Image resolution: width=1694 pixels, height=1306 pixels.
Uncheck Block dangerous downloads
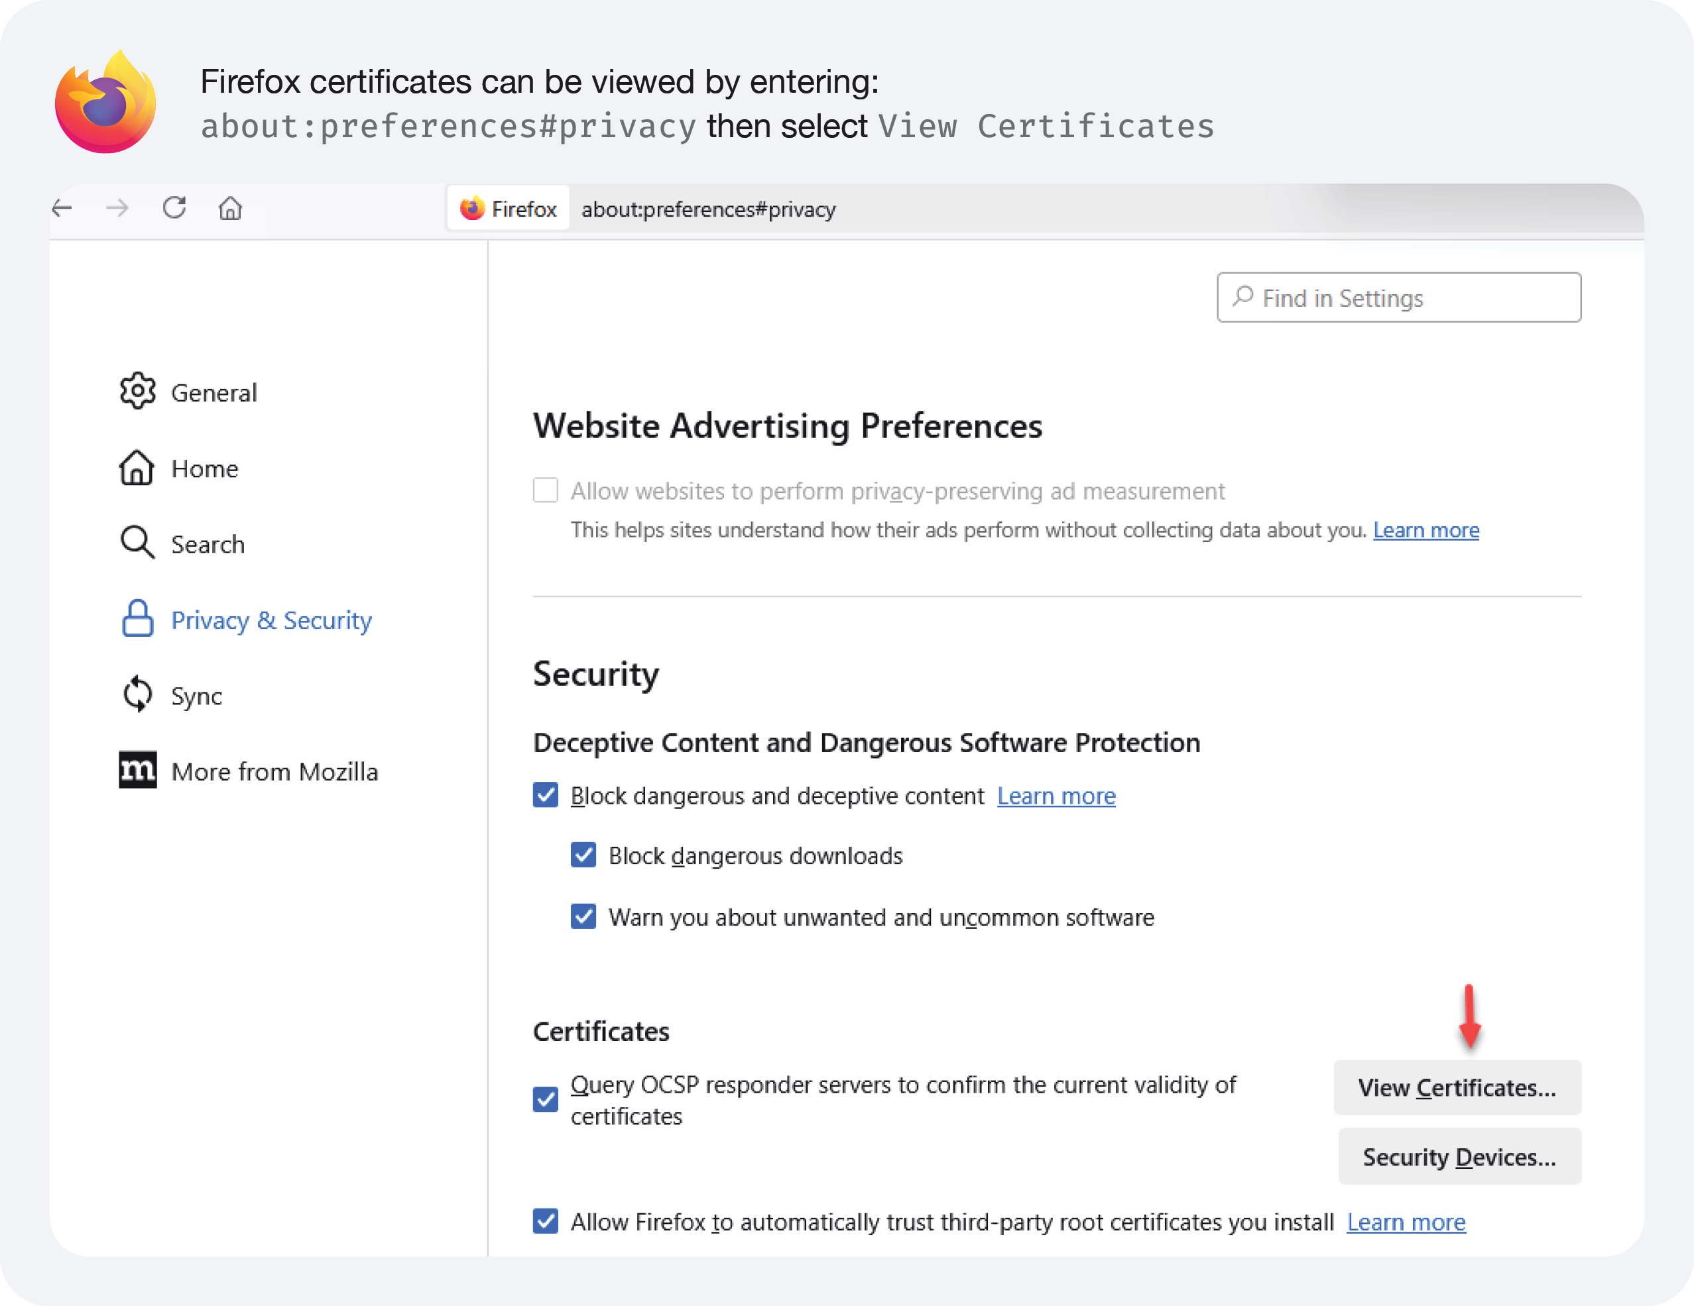[583, 855]
